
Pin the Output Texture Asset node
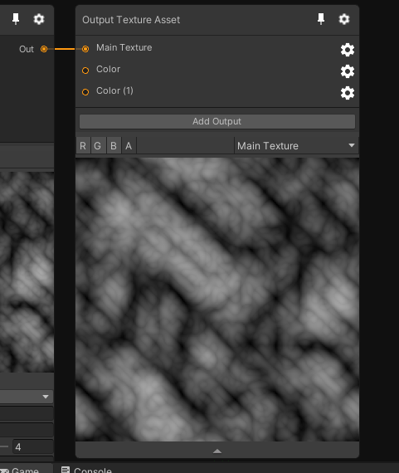coord(321,19)
